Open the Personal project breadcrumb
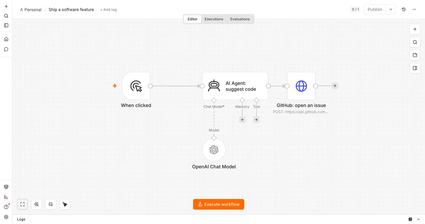 (x=31, y=10)
